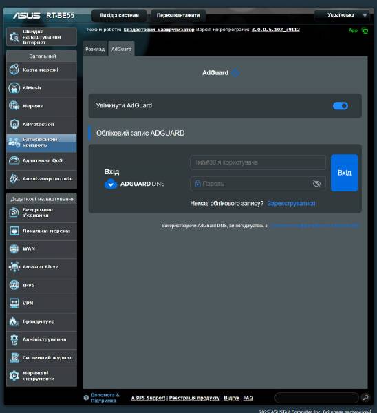Viewport: 377px width, 413px height.
Task: Click the Зареєструватися link
Action: point(291,203)
